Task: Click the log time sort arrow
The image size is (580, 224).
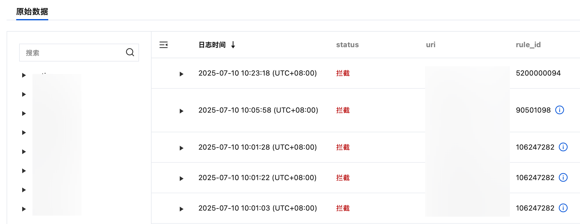Action: point(233,45)
